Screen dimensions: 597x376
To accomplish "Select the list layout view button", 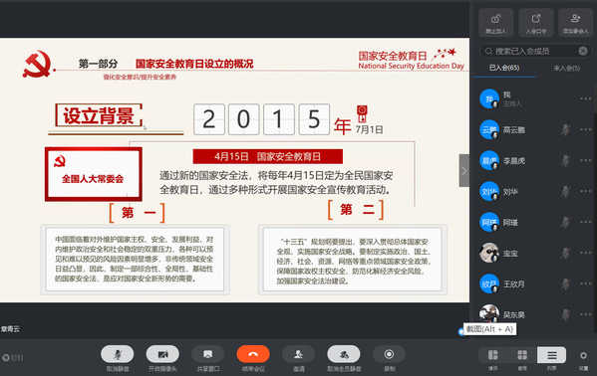I will click(552, 355).
